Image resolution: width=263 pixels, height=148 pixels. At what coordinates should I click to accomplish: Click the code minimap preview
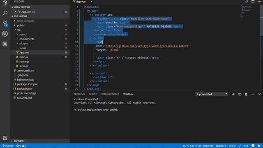248,13
